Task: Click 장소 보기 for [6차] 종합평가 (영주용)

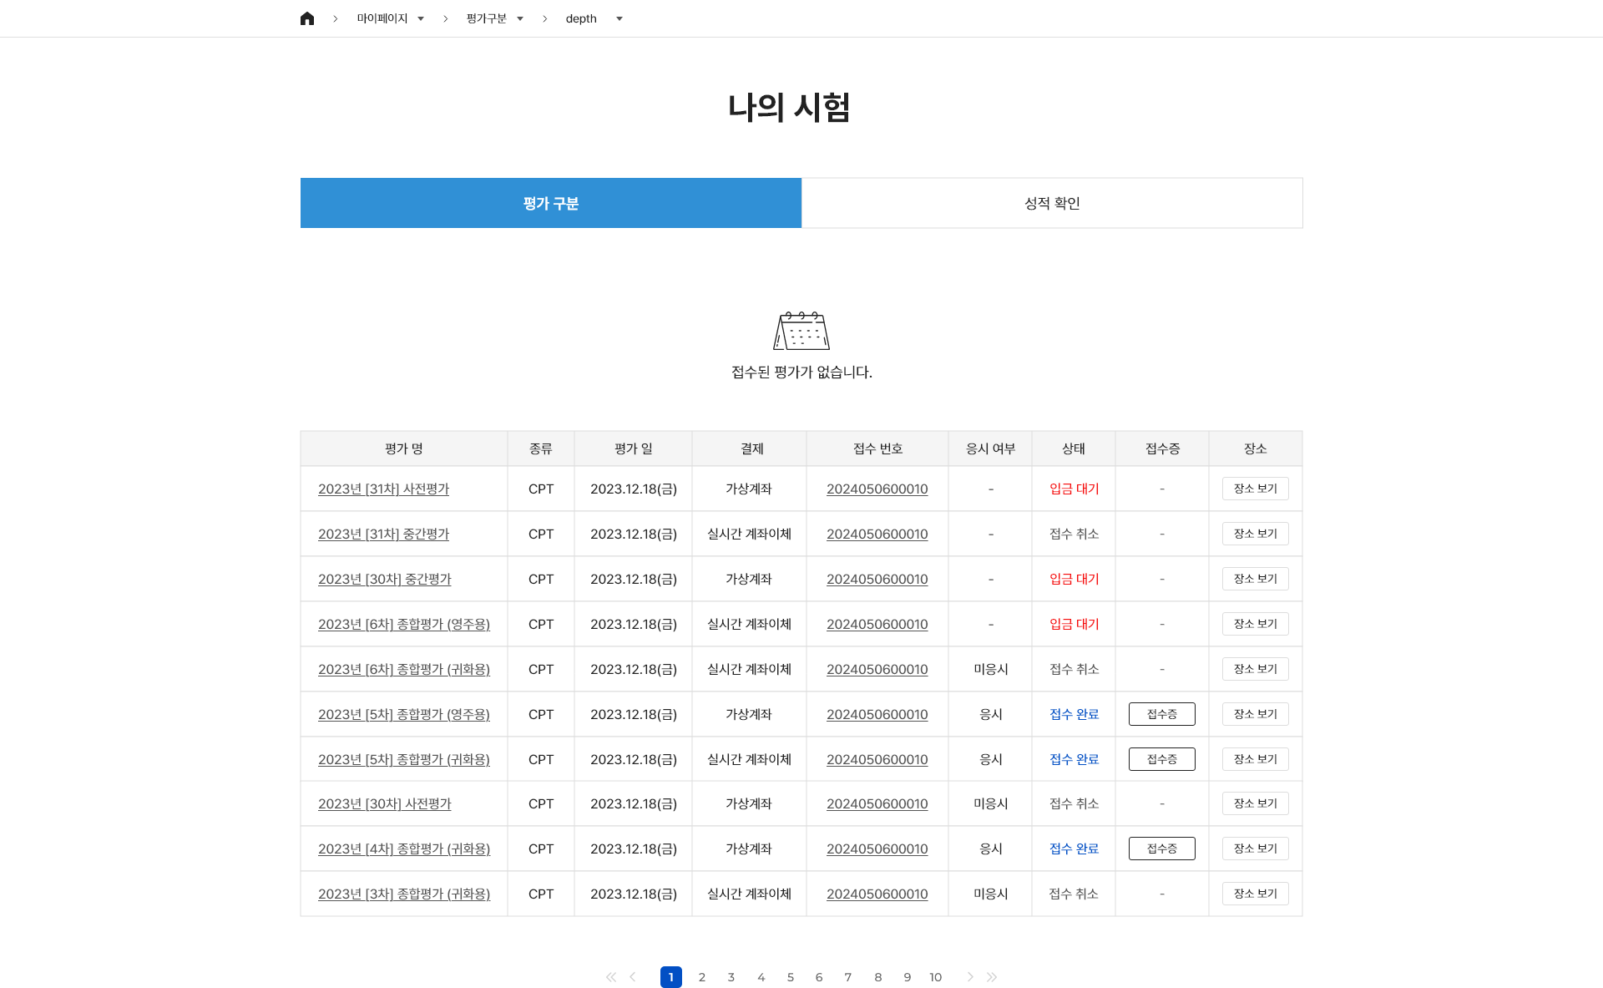Action: pos(1256,624)
